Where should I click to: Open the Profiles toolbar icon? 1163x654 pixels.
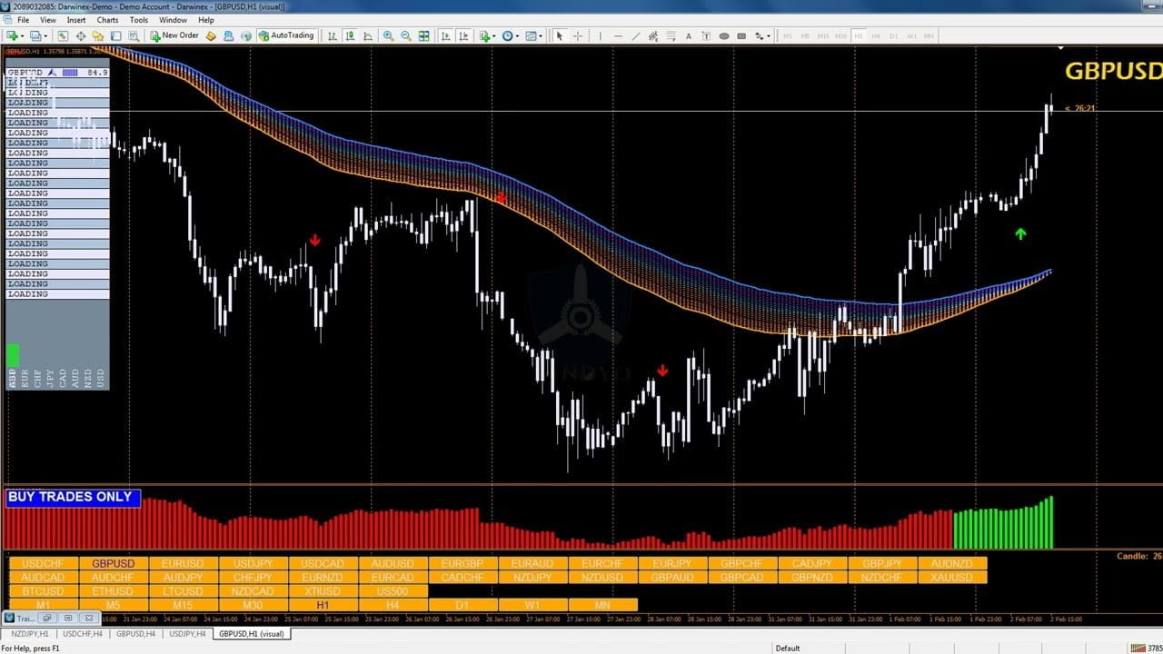[x=36, y=35]
